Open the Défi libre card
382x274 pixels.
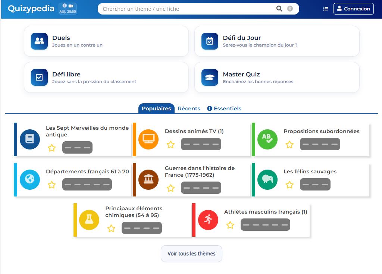coord(106,78)
